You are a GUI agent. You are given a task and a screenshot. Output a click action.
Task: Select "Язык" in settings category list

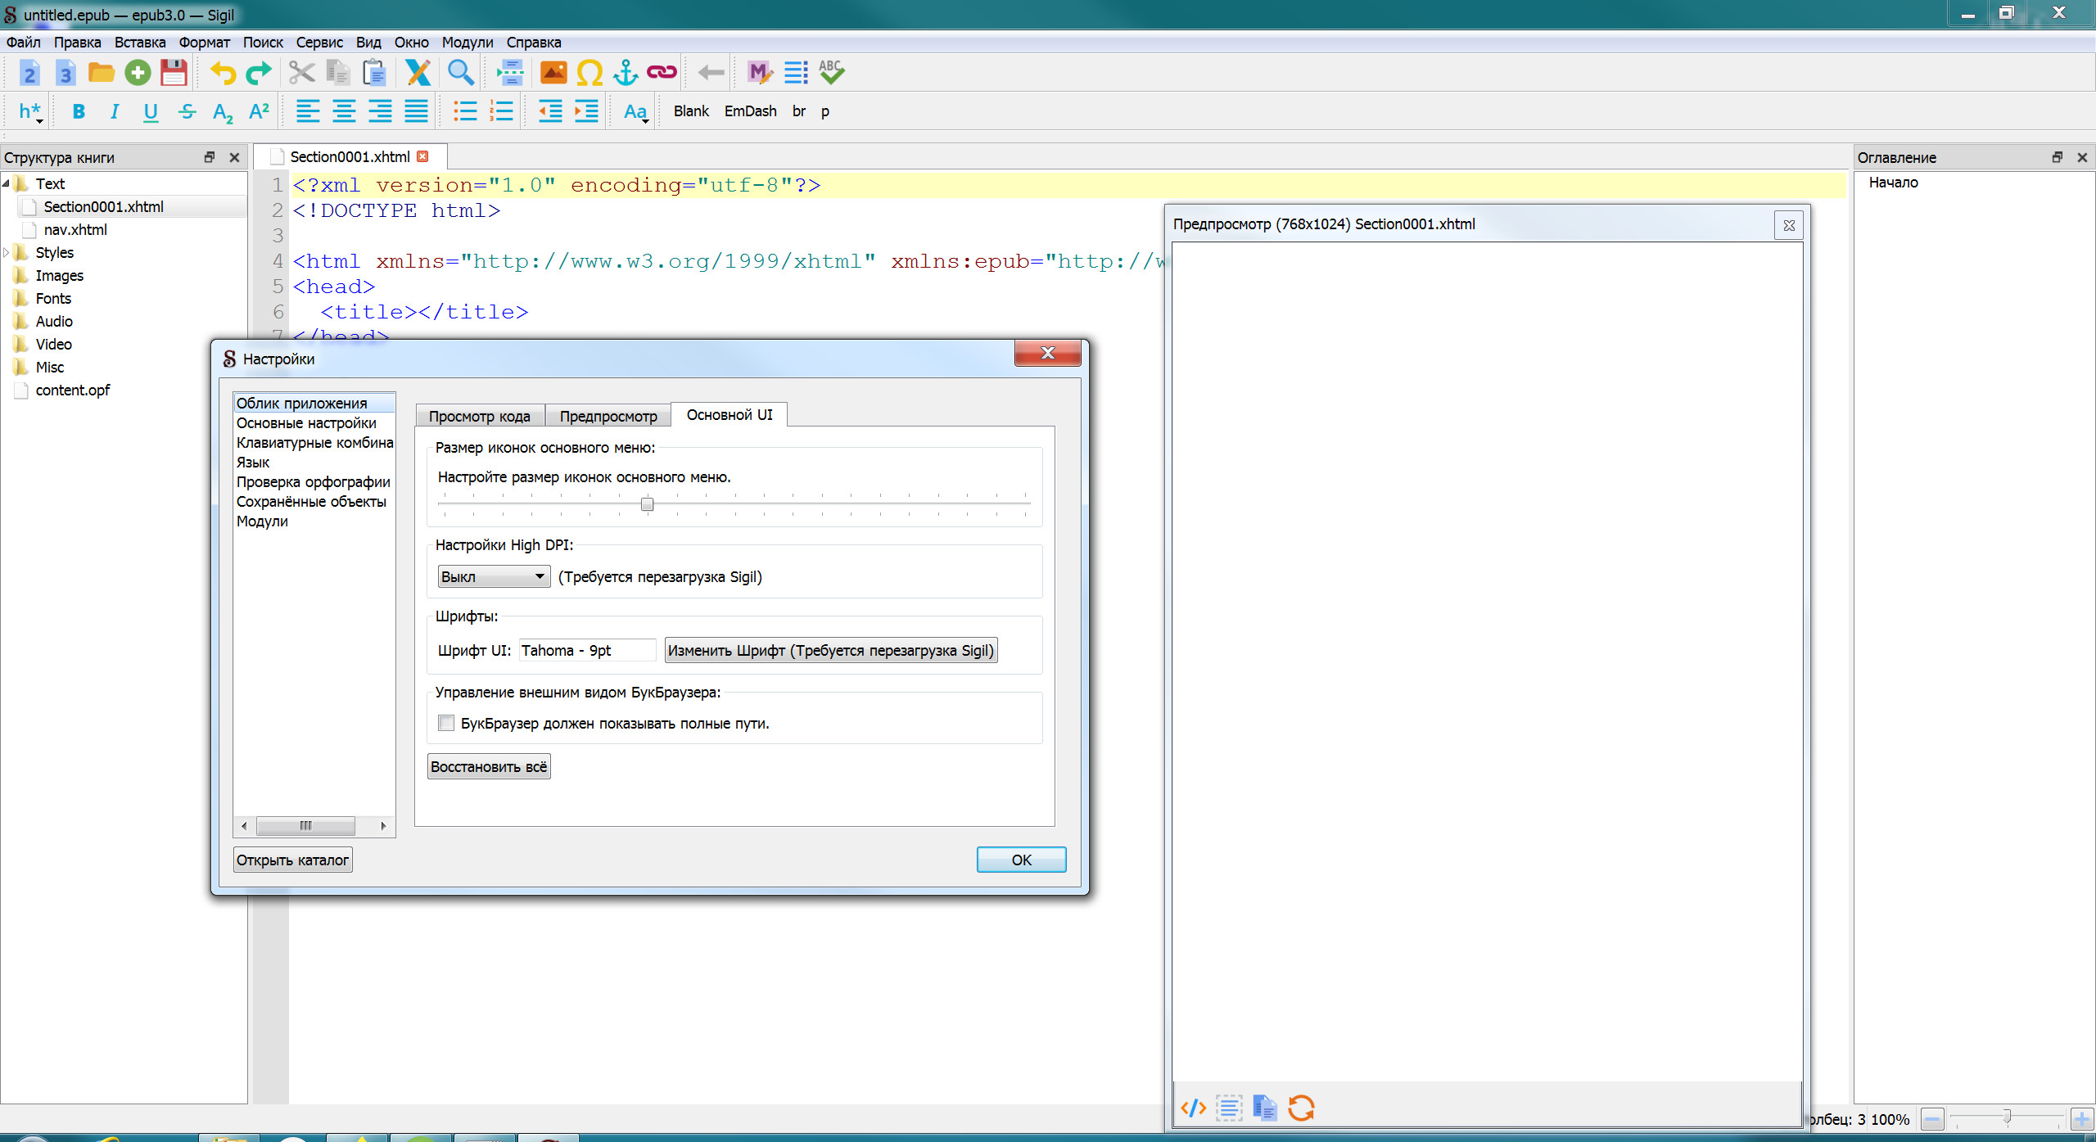[253, 463]
